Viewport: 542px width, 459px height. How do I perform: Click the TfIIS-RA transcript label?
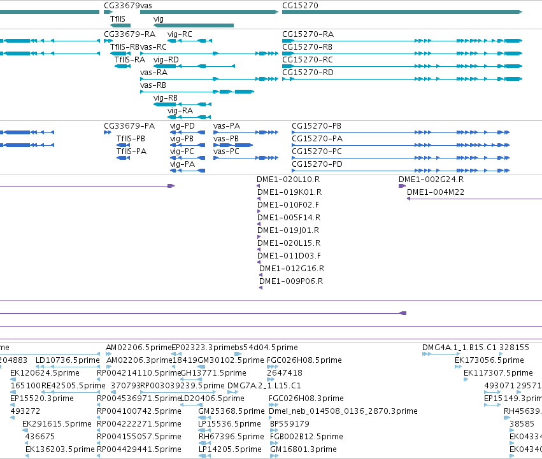[x=130, y=60]
